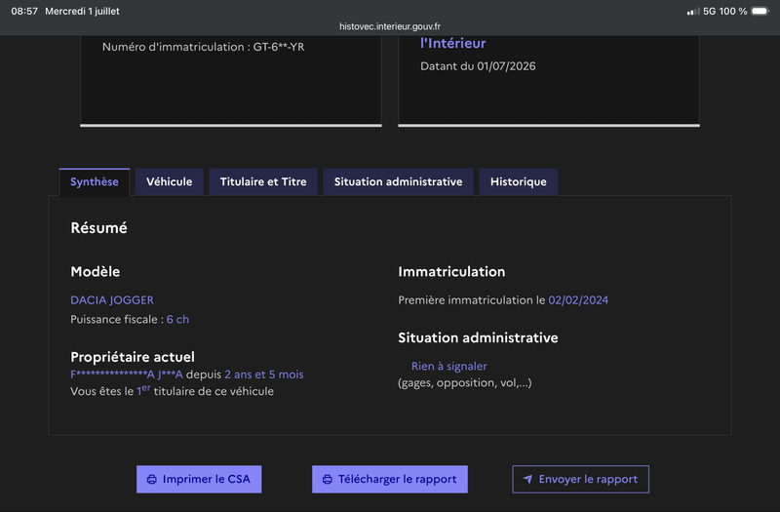Viewport: 780px width, 512px height.
Task: Click Télécharger le rapport button
Action: 389,479
